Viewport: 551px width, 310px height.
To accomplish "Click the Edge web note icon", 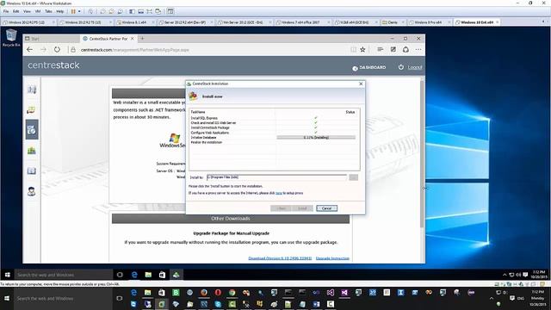I will [393, 50].
